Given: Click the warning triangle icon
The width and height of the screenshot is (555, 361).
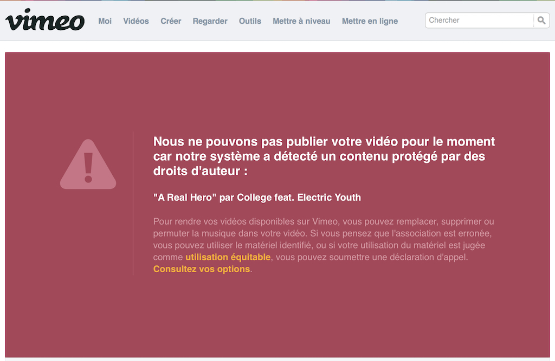Looking at the screenshot, I should (88, 165).
